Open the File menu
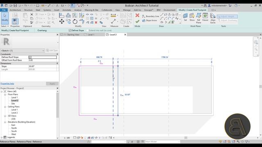 tap(4, 10)
